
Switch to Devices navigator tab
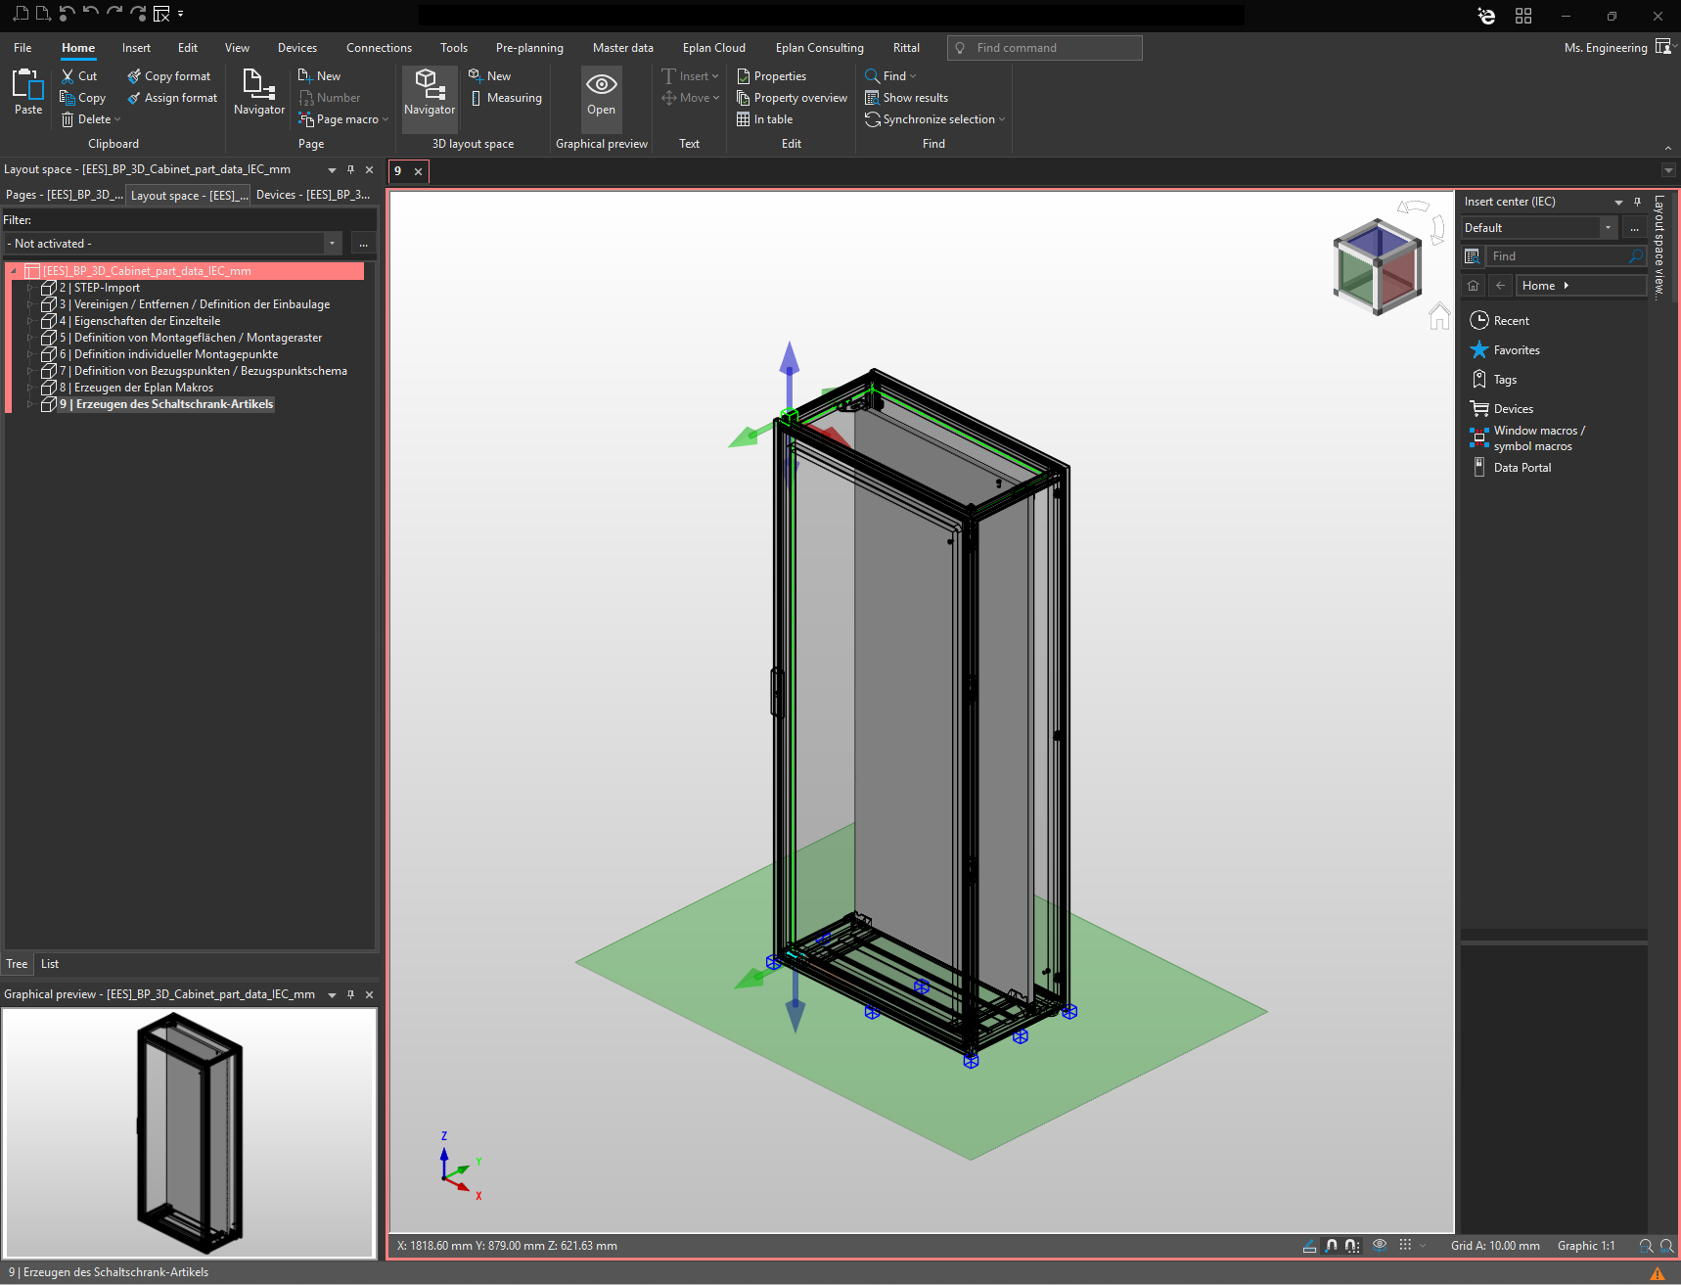313,195
